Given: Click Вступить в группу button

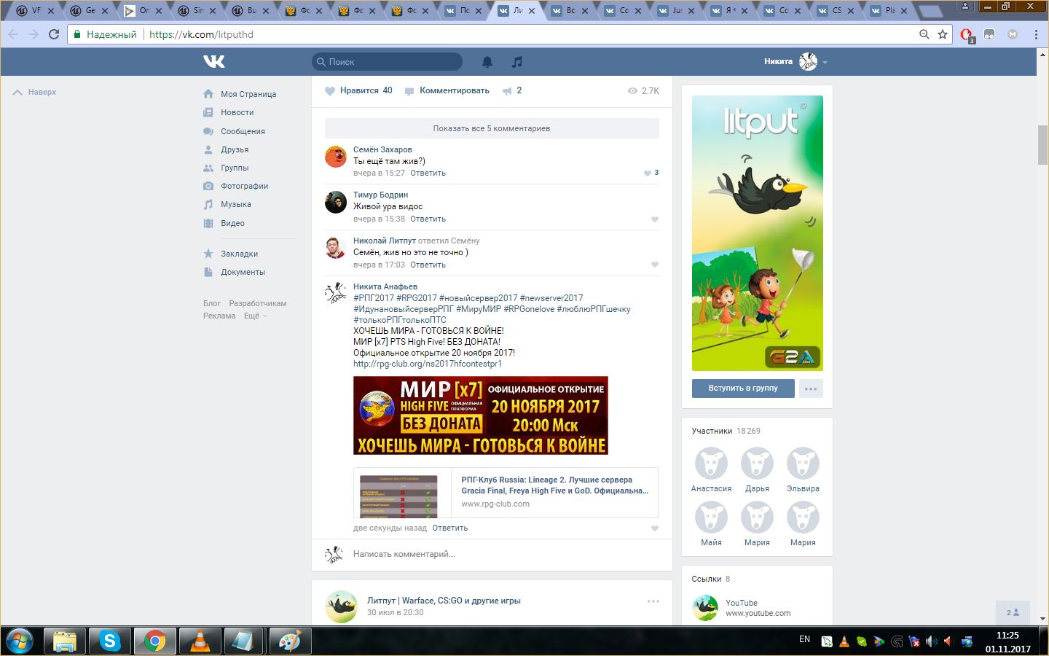Looking at the screenshot, I should click(x=742, y=388).
